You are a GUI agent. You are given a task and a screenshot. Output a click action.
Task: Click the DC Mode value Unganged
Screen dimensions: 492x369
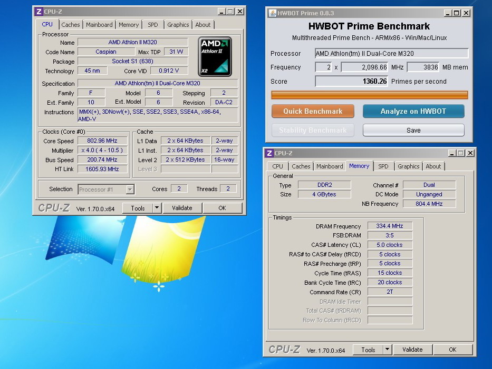[x=429, y=194]
